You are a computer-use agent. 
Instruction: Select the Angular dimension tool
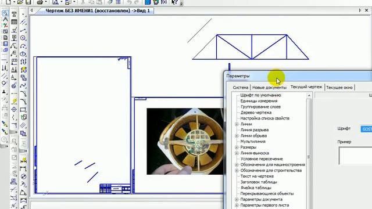(x=23, y=192)
